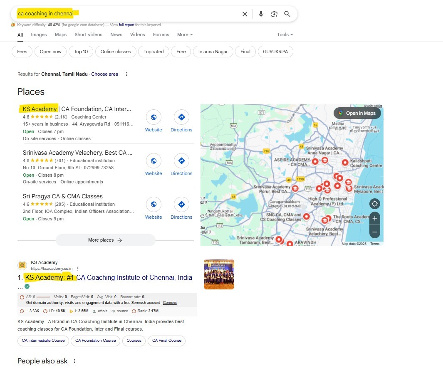This screenshot has height=368, width=443.
Task: Click the KS Academy result thumbnail image
Action: point(219,274)
